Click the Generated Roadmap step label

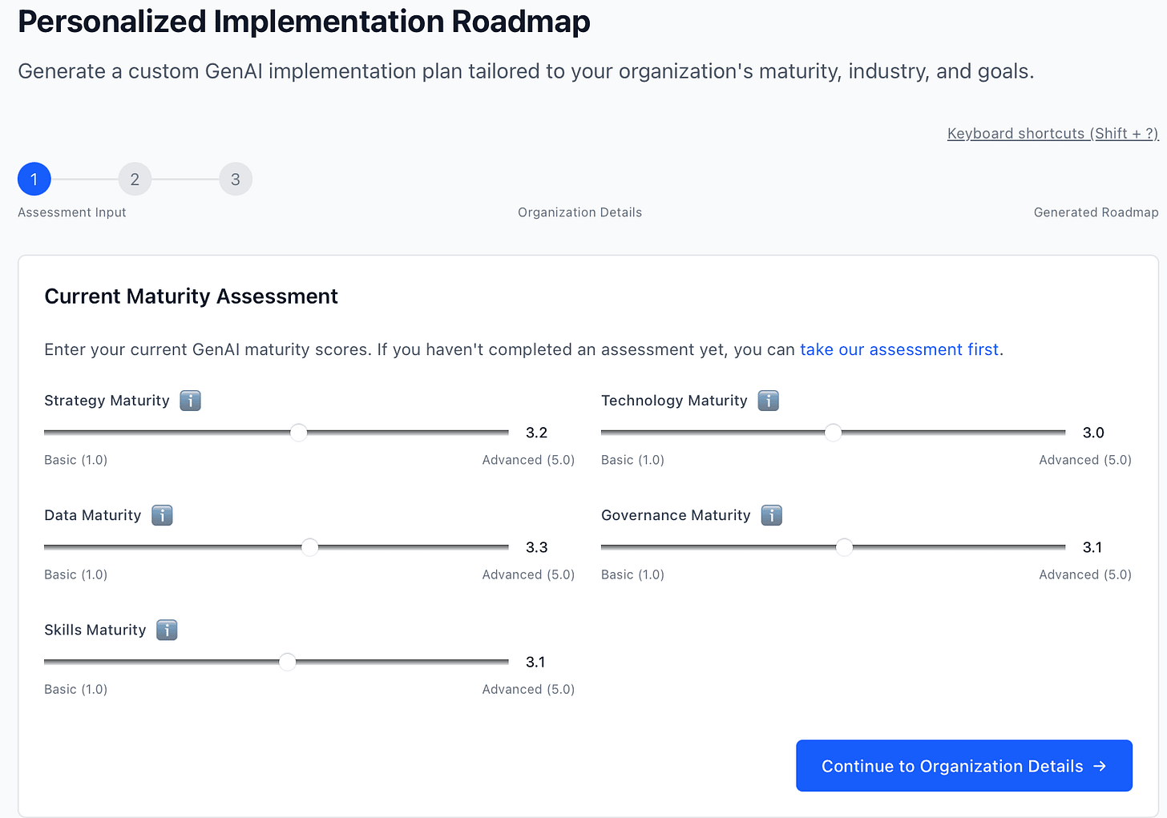coord(1096,212)
